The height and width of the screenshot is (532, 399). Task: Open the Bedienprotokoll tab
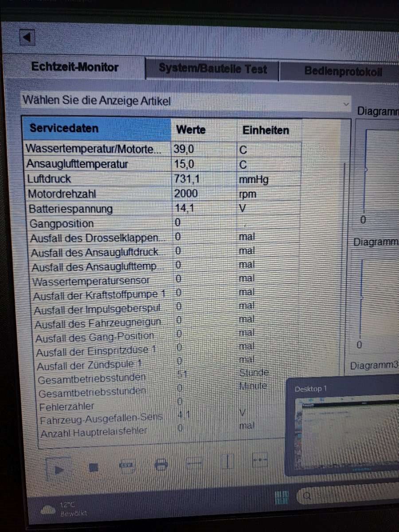tap(343, 71)
